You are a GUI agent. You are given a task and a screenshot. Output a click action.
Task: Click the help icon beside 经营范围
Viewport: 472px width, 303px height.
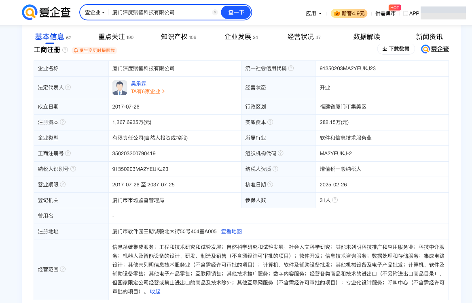pyautogui.click(x=63, y=269)
